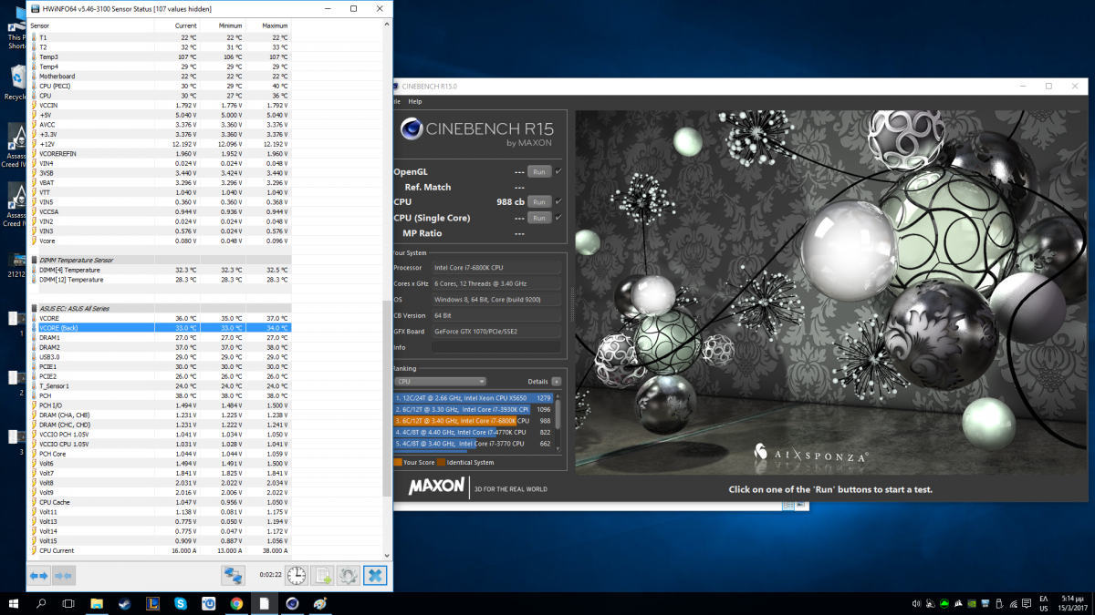
Task: Click the Processor field in Cinebench
Action: click(x=497, y=268)
